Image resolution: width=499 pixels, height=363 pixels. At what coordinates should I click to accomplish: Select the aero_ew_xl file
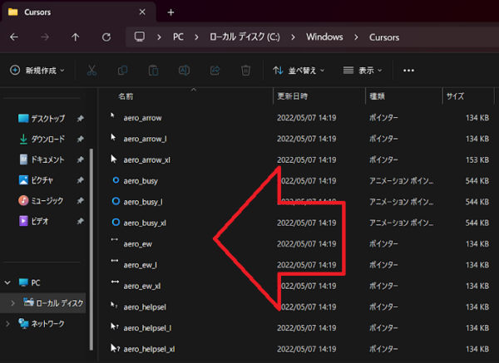pos(142,286)
